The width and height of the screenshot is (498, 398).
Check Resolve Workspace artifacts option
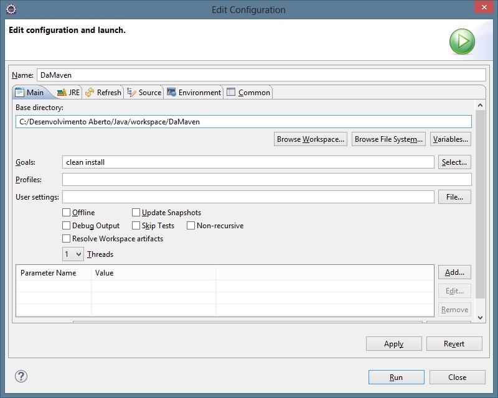[x=67, y=239]
